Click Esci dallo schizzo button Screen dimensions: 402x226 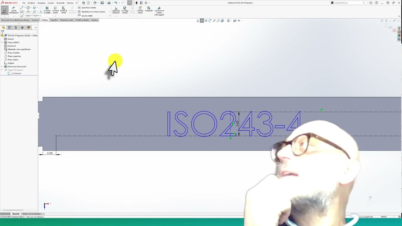click(x=4, y=10)
